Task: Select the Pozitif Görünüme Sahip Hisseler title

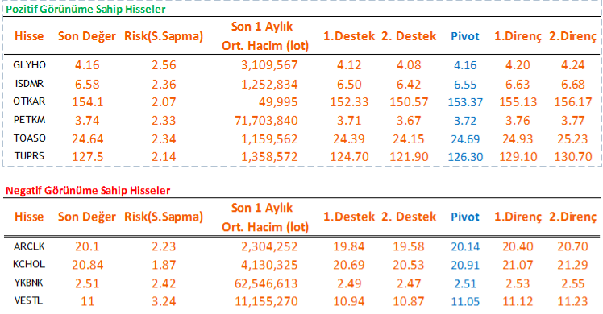Action: pos(85,9)
